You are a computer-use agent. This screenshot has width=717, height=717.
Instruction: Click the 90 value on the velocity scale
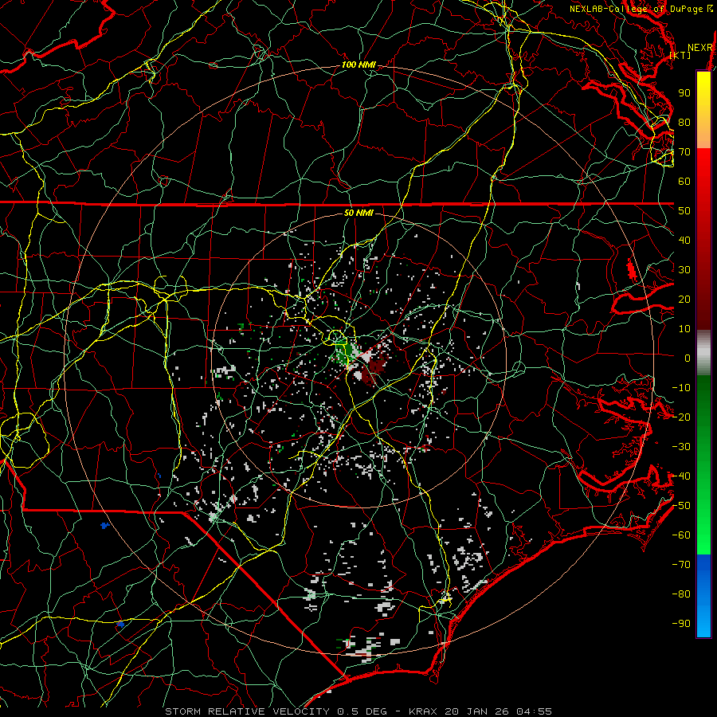coord(684,93)
